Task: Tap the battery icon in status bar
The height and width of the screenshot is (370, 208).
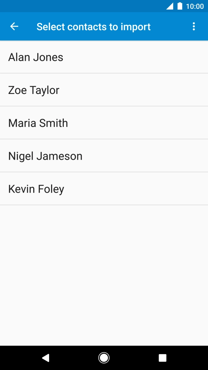Action: point(180,6)
